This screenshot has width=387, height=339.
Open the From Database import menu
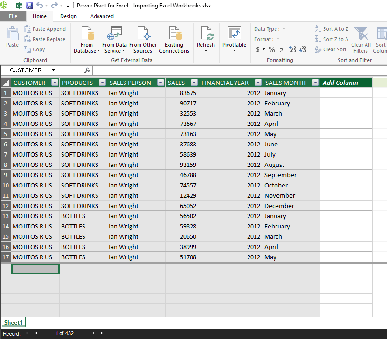coord(87,40)
